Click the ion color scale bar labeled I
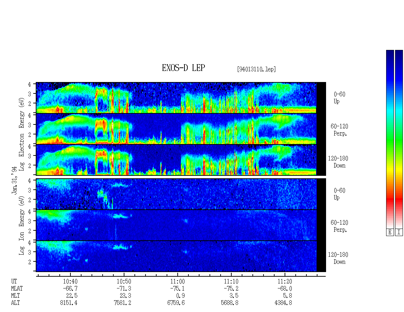Image resolution: width=404 pixels, height=312 pixels. click(x=399, y=139)
